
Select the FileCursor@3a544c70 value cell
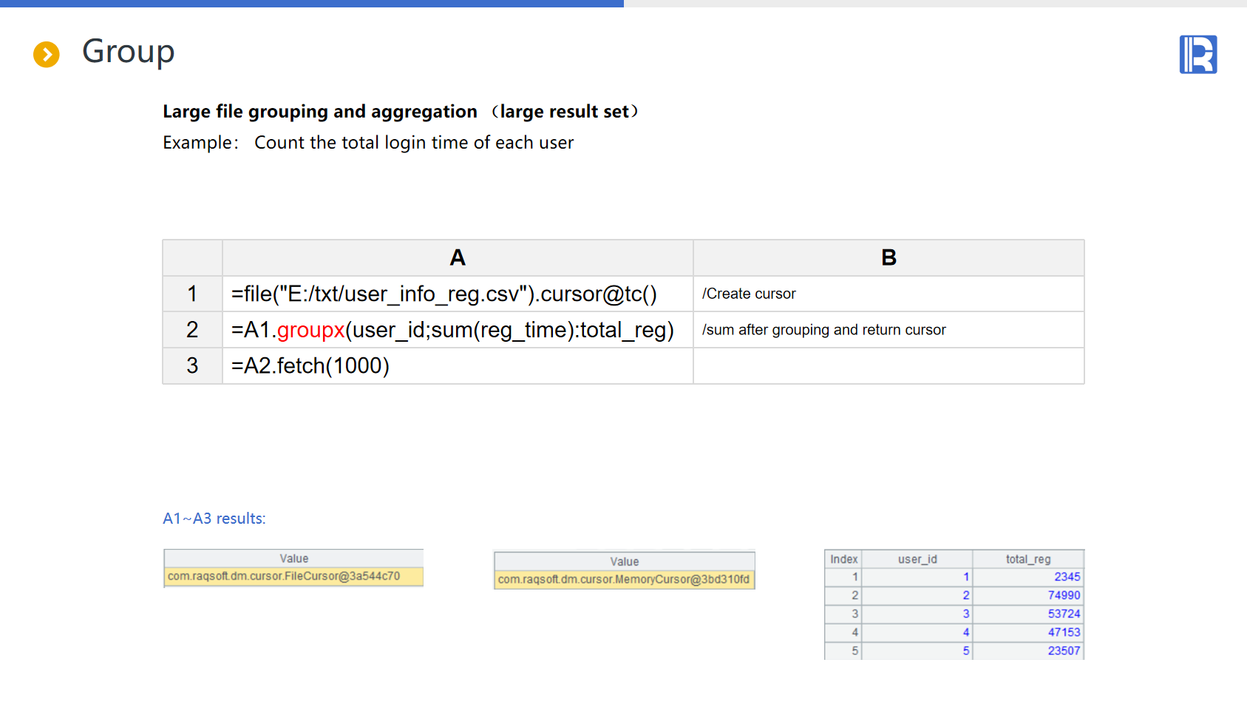[293, 576]
